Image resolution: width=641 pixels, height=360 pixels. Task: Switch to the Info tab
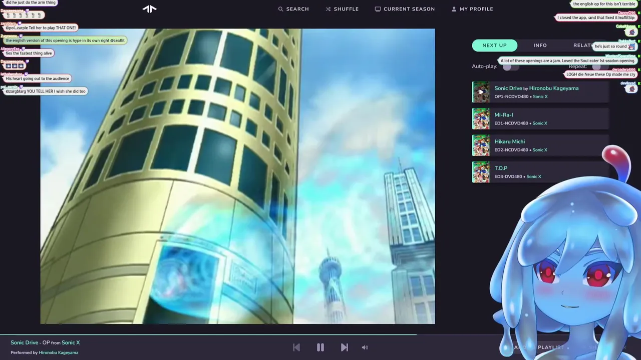tap(540, 45)
